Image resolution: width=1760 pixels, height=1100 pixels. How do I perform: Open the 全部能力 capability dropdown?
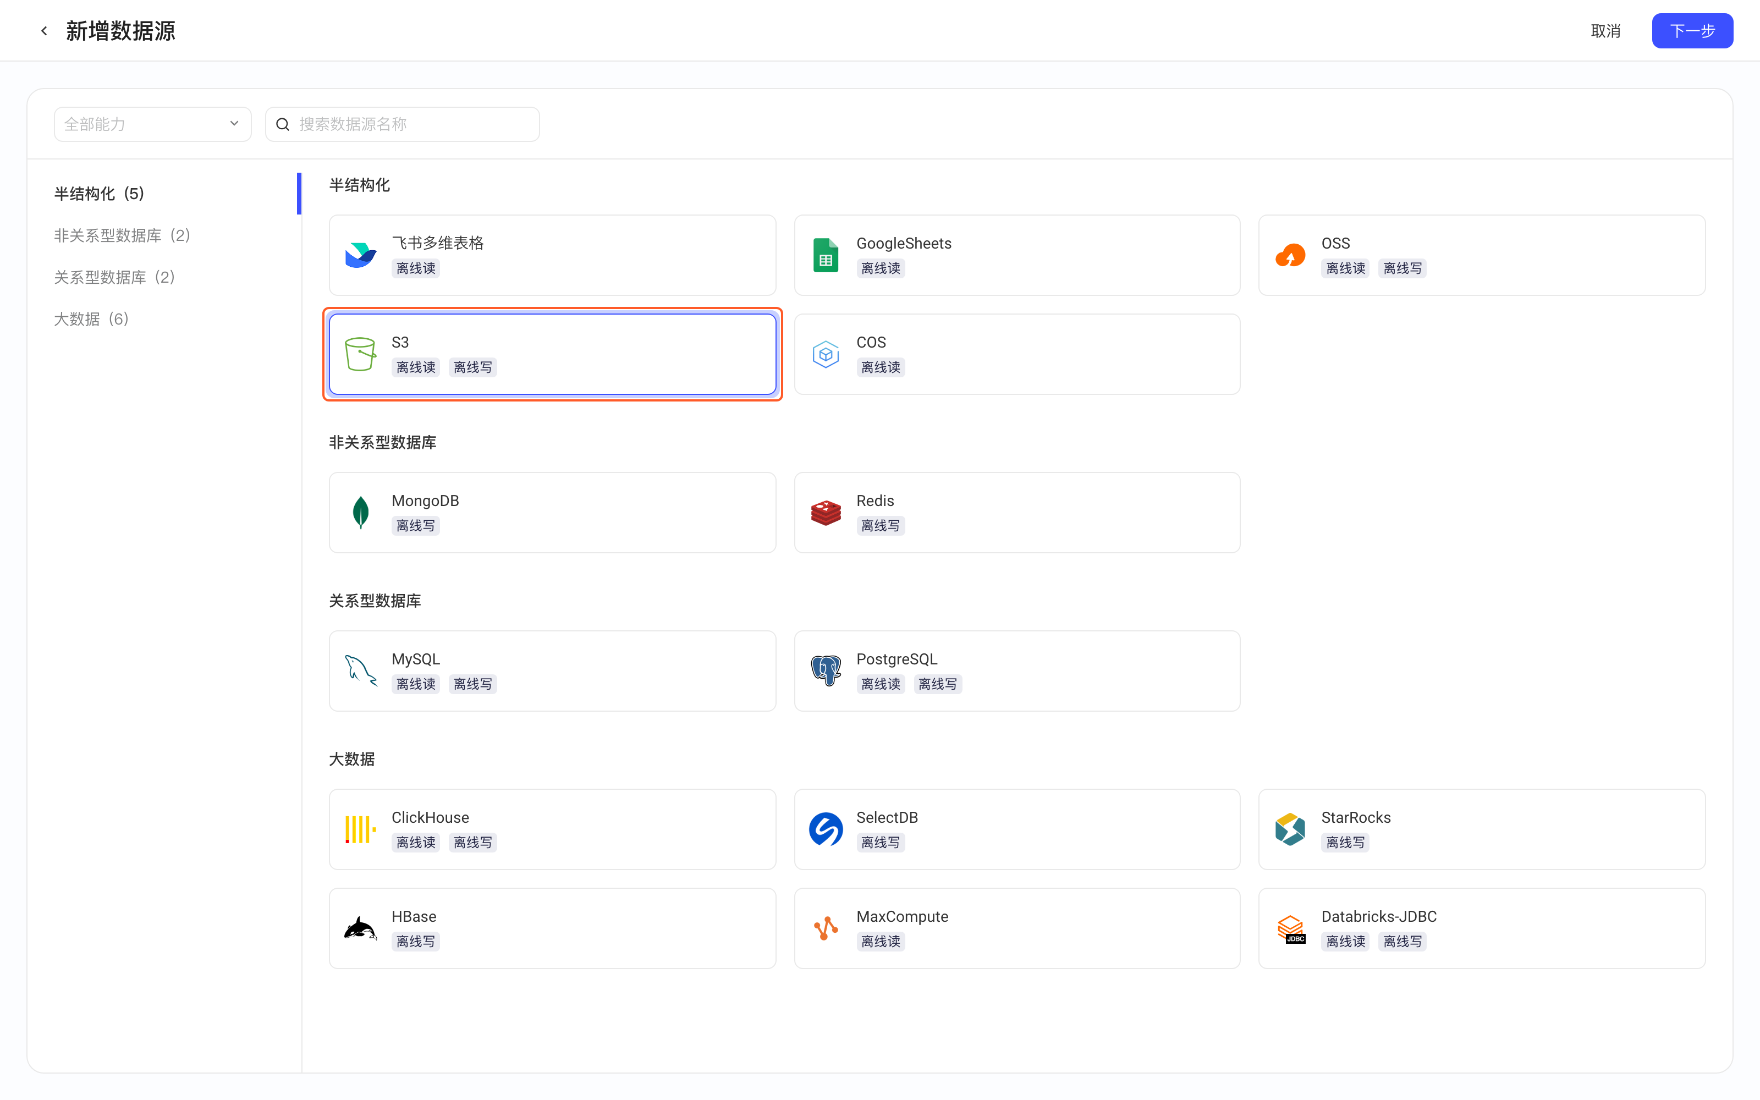click(153, 124)
